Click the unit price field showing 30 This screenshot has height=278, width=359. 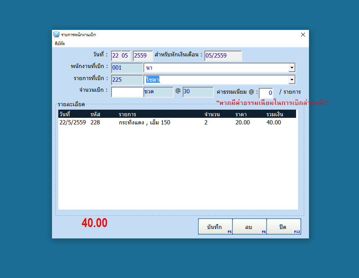pos(198,92)
